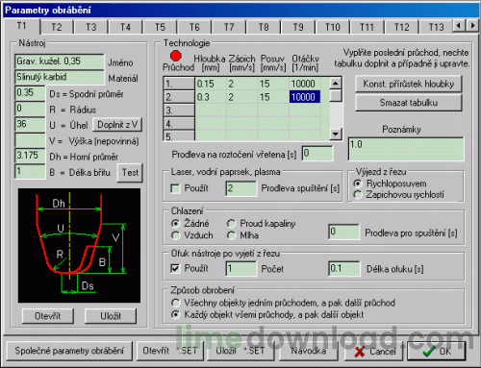481x368 pixels.
Task: Switch to the T3 tab
Action: 90,27
